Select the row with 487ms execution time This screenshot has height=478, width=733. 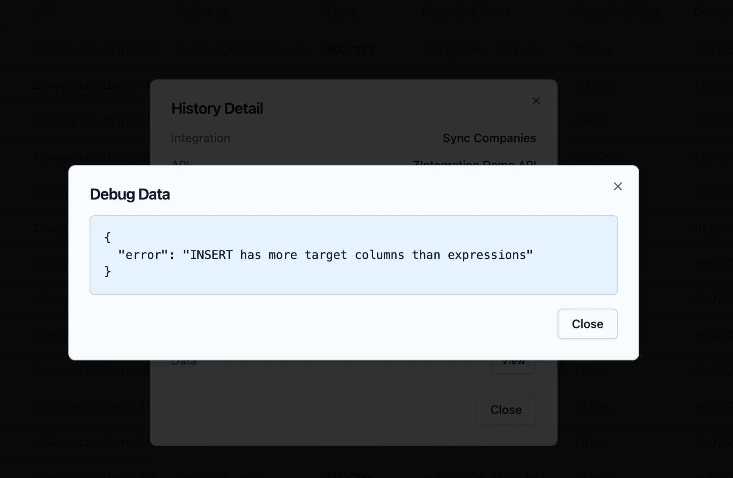[x=593, y=86]
